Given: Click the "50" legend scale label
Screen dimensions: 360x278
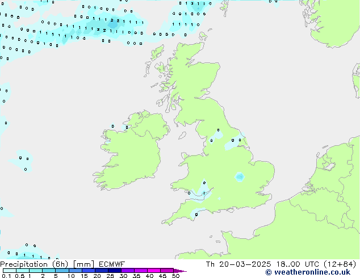Looking at the screenshot, I should point(175,276).
